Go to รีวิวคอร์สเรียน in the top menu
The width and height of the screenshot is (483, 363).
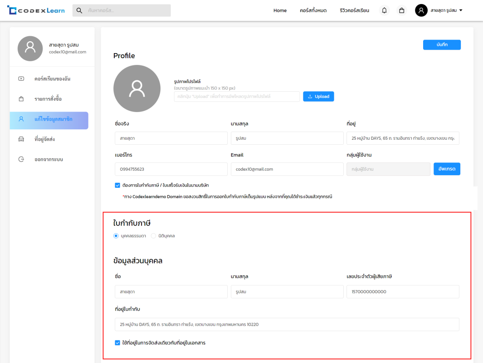tap(354, 10)
